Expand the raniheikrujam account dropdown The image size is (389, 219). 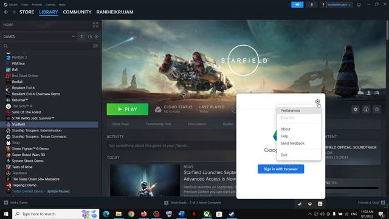[339, 5]
